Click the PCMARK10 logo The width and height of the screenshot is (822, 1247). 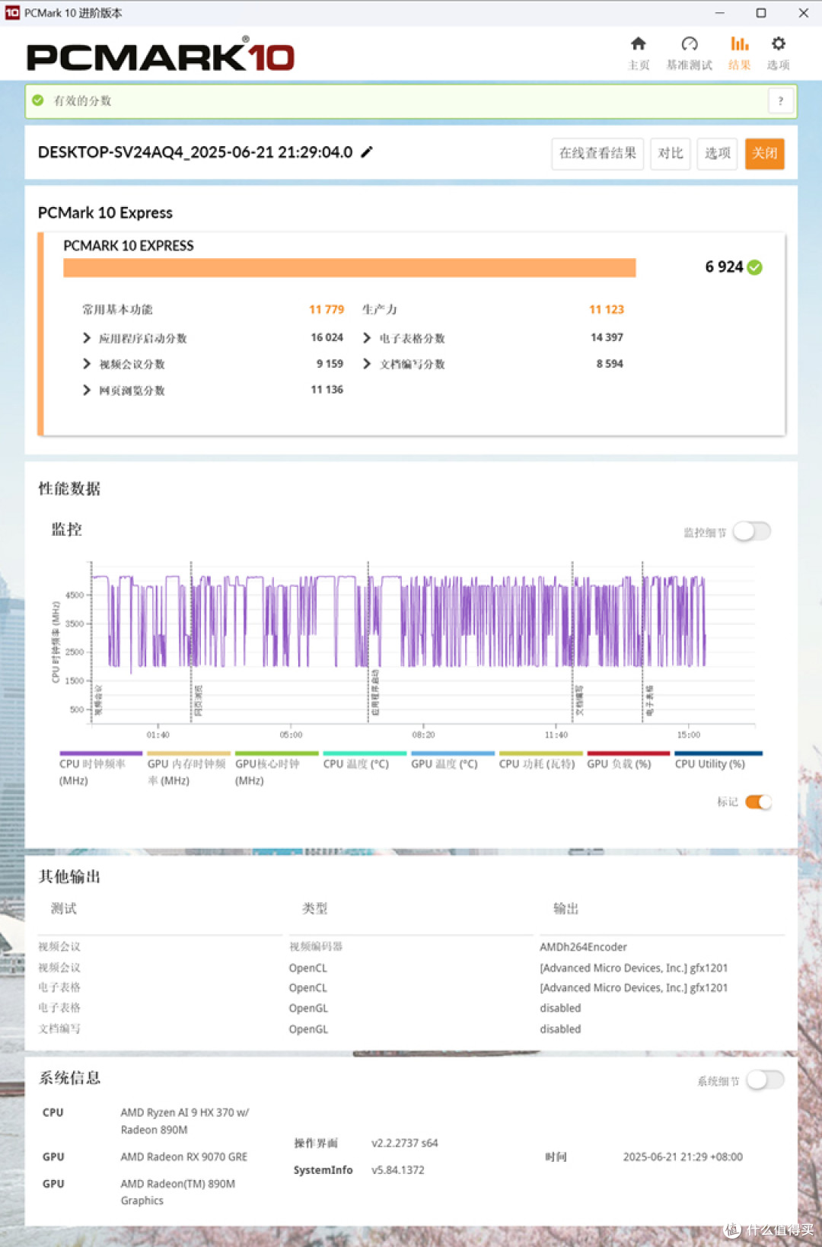pyautogui.click(x=161, y=56)
